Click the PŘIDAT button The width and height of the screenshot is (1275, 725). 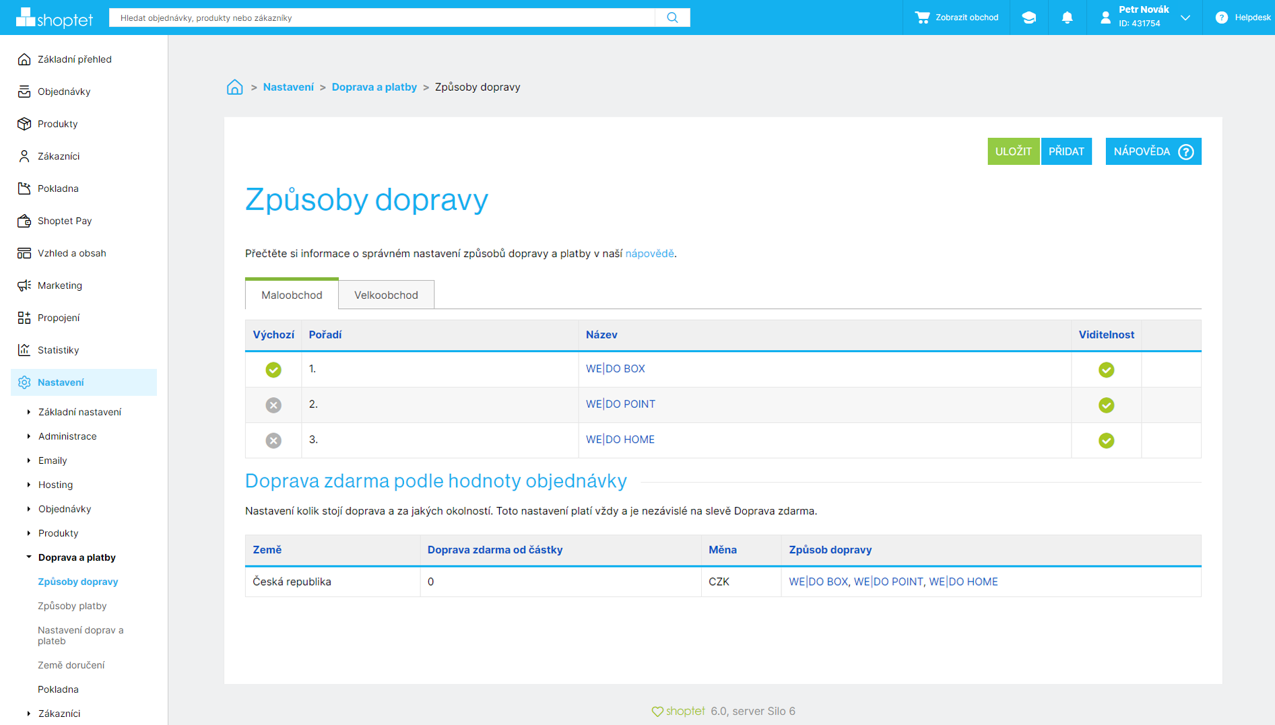click(x=1066, y=151)
